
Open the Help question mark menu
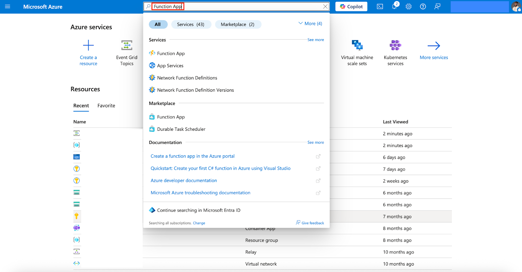[423, 7]
